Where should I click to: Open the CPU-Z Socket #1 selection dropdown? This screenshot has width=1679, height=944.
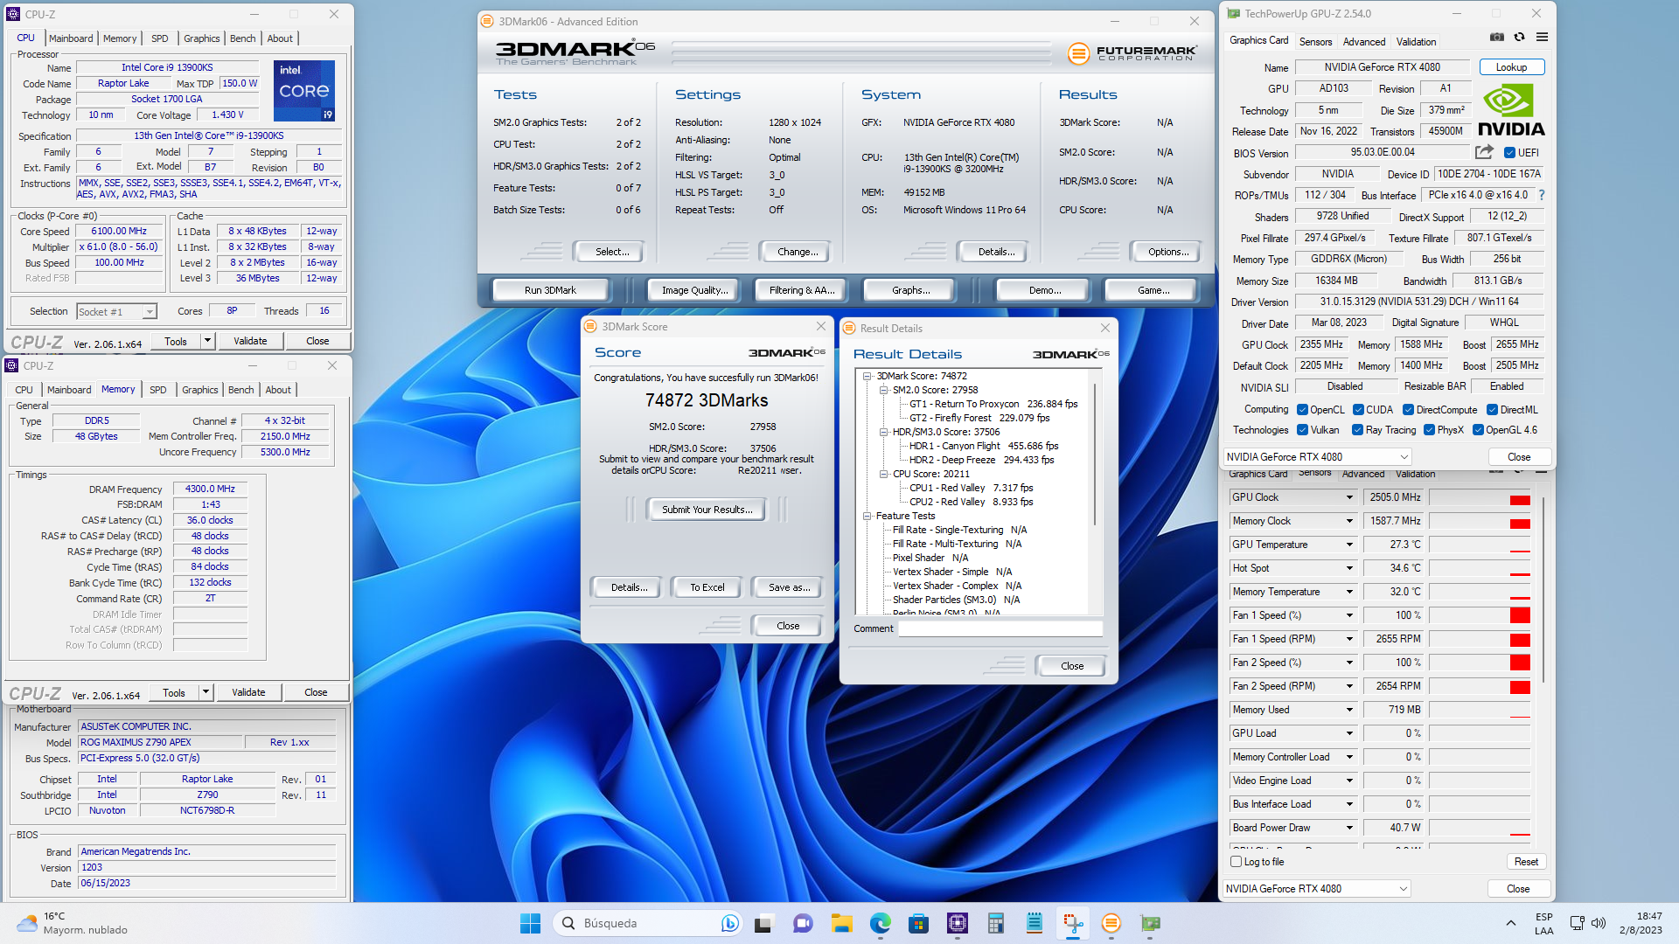[116, 311]
